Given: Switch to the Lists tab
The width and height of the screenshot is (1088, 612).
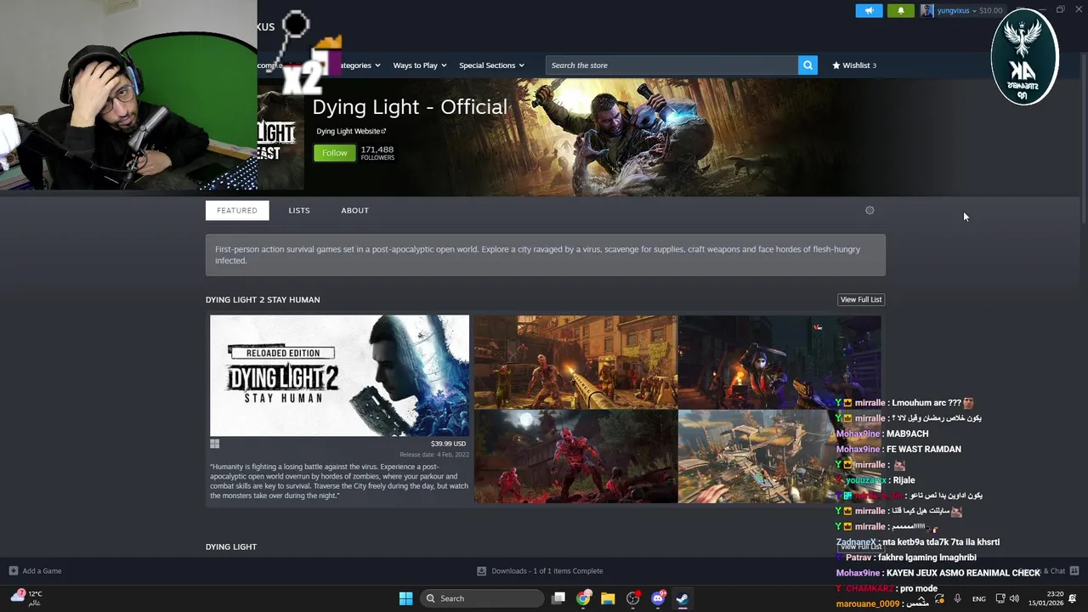Looking at the screenshot, I should (299, 210).
